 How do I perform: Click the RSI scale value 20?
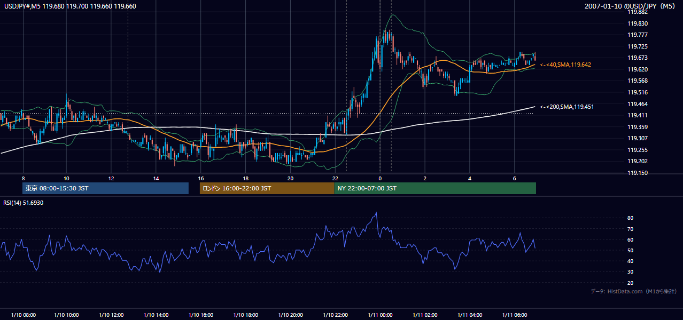pyautogui.click(x=631, y=283)
